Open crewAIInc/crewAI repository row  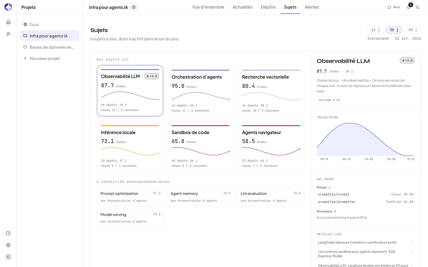365,194
